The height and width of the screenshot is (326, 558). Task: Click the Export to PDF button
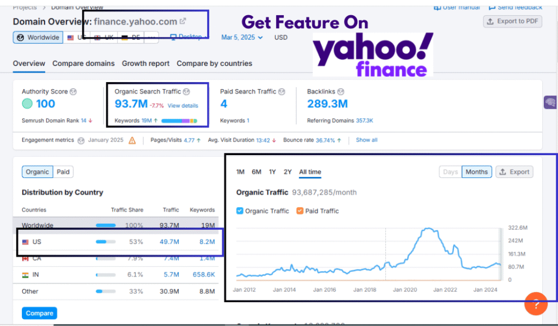pyautogui.click(x=512, y=21)
